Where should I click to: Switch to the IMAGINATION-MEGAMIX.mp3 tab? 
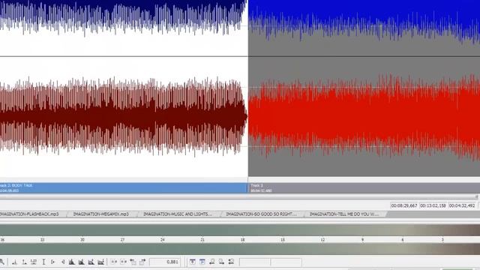pyautogui.click(x=100, y=214)
